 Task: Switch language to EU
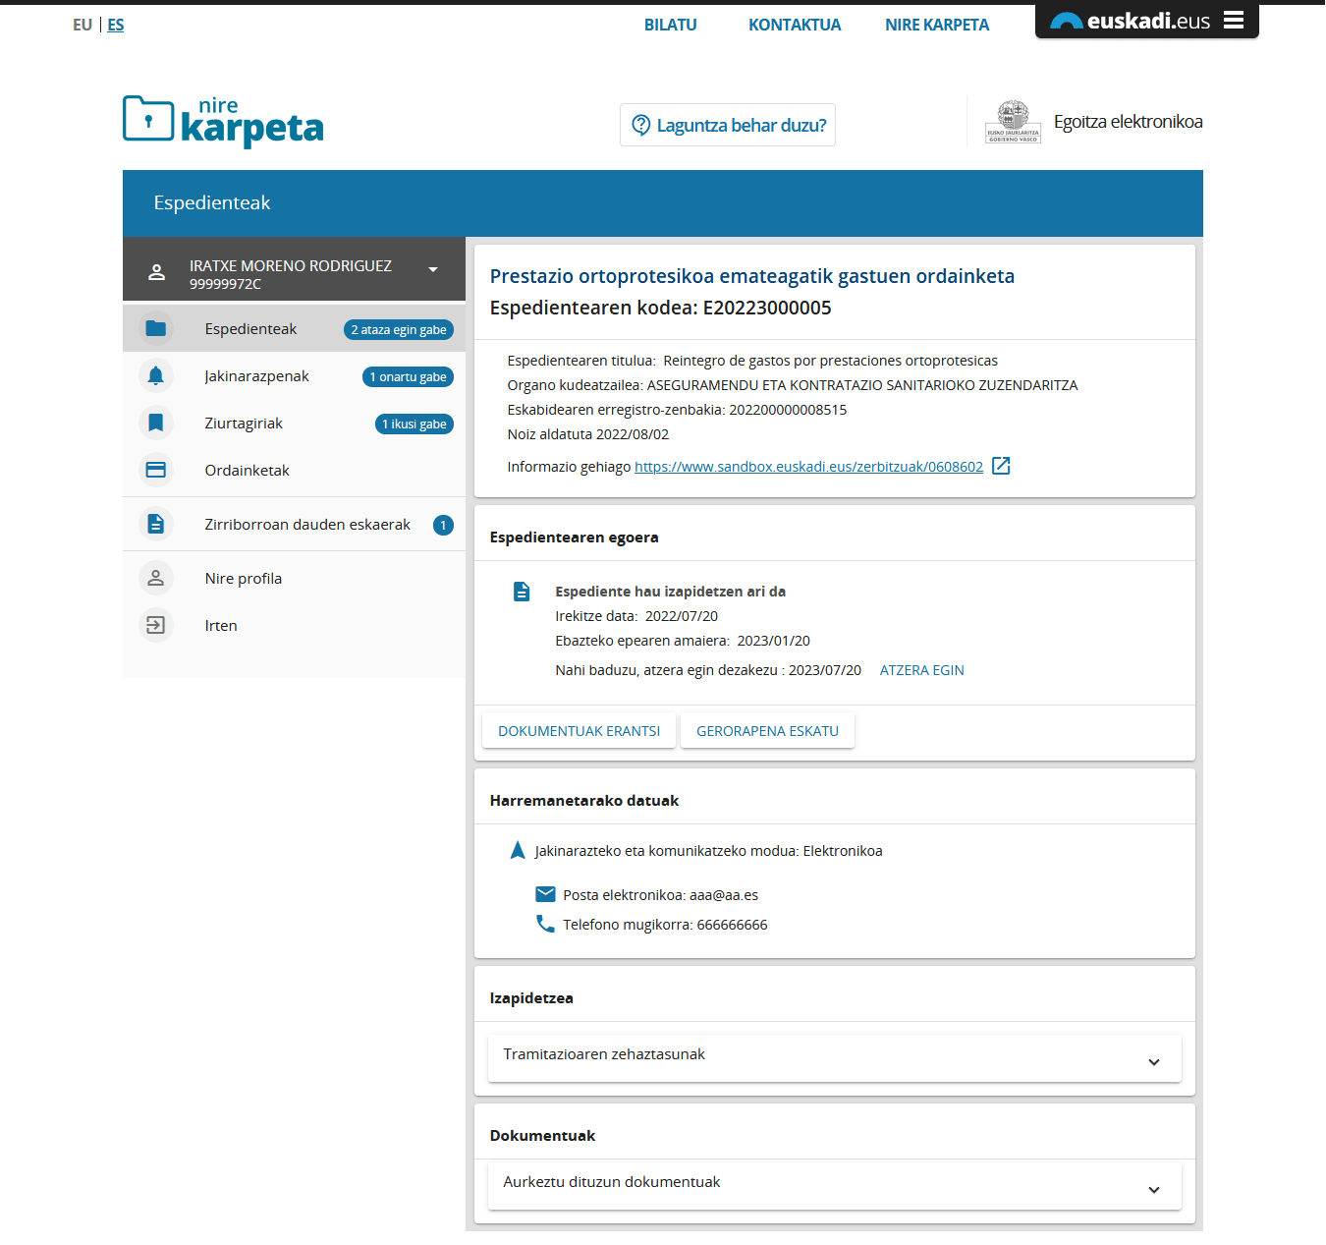tap(83, 25)
